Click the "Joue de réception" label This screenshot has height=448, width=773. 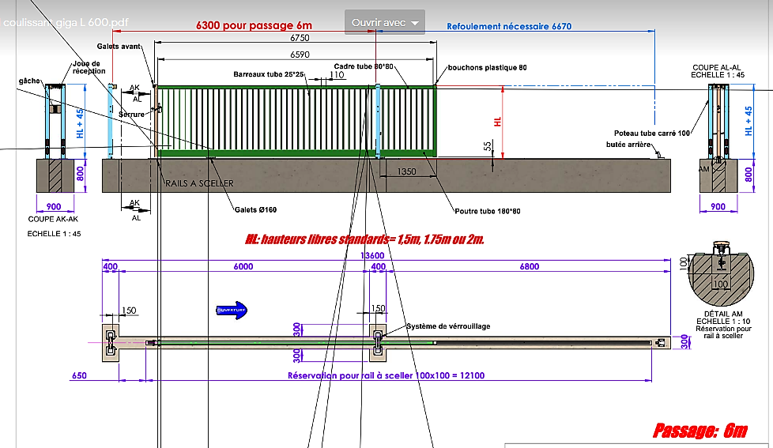[89, 67]
